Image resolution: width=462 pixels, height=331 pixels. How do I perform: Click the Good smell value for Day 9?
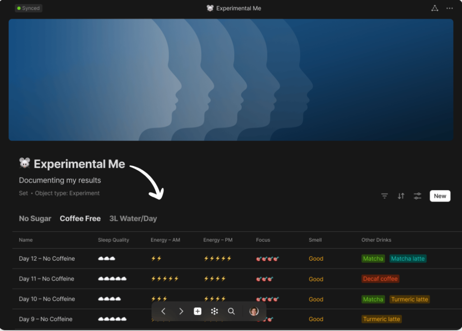pyautogui.click(x=316, y=319)
